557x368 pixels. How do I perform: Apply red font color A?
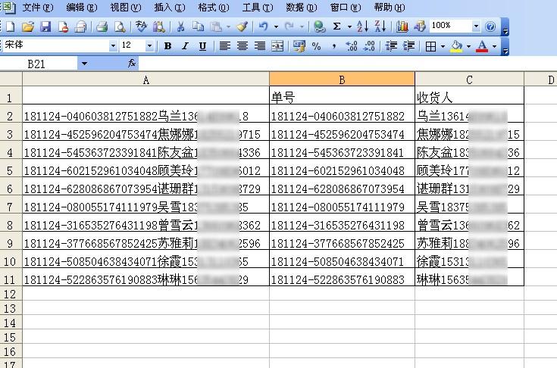[482, 45]
